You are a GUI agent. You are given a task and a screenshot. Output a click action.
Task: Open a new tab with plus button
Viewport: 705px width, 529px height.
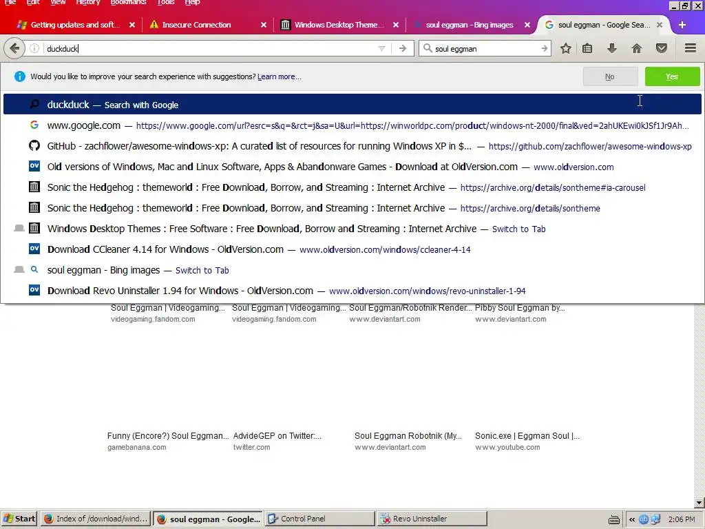682,25
